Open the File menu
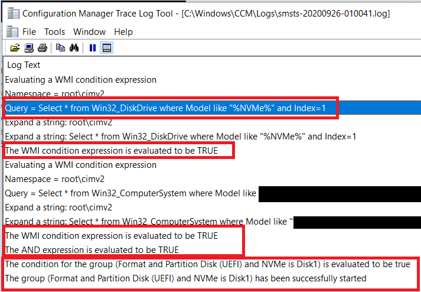 click(x=29, y=32)
